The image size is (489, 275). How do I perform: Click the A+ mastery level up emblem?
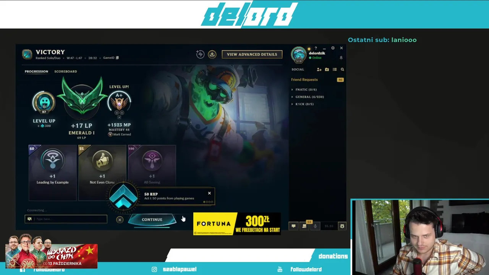[x=119, y=102]
